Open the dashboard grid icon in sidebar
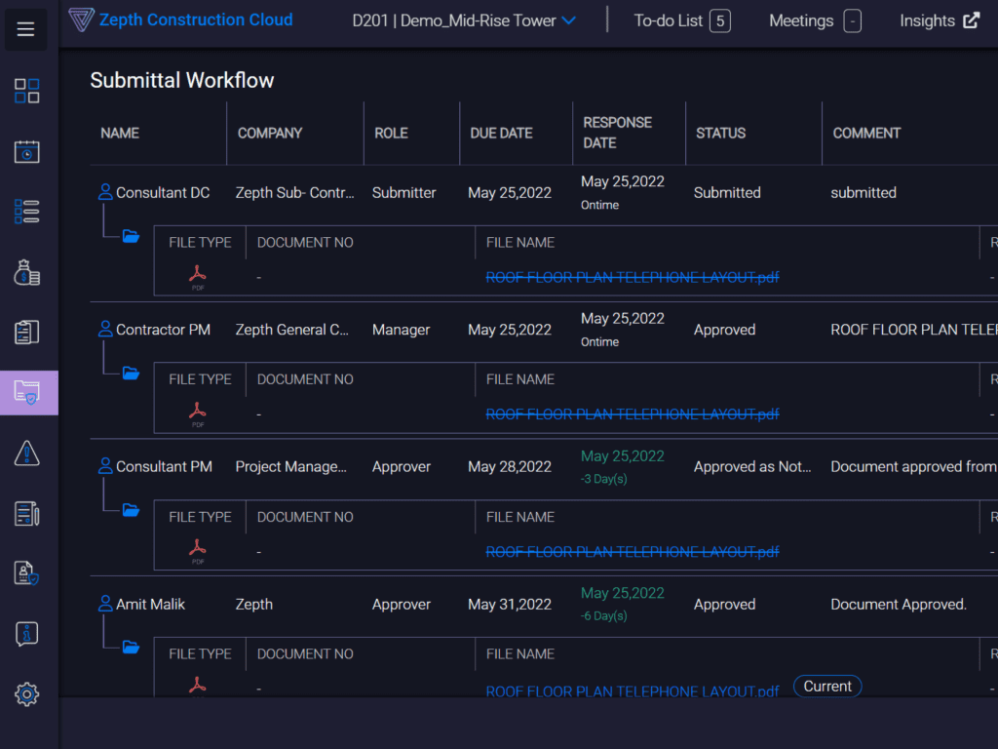 (27, 91)
